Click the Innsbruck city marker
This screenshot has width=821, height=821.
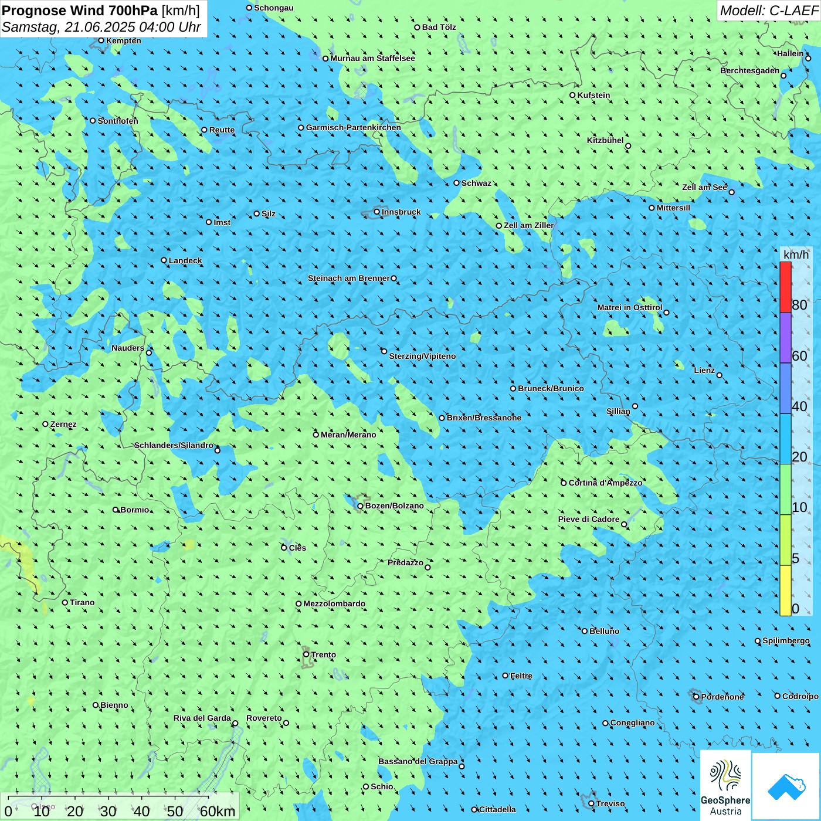click(377, 212)
